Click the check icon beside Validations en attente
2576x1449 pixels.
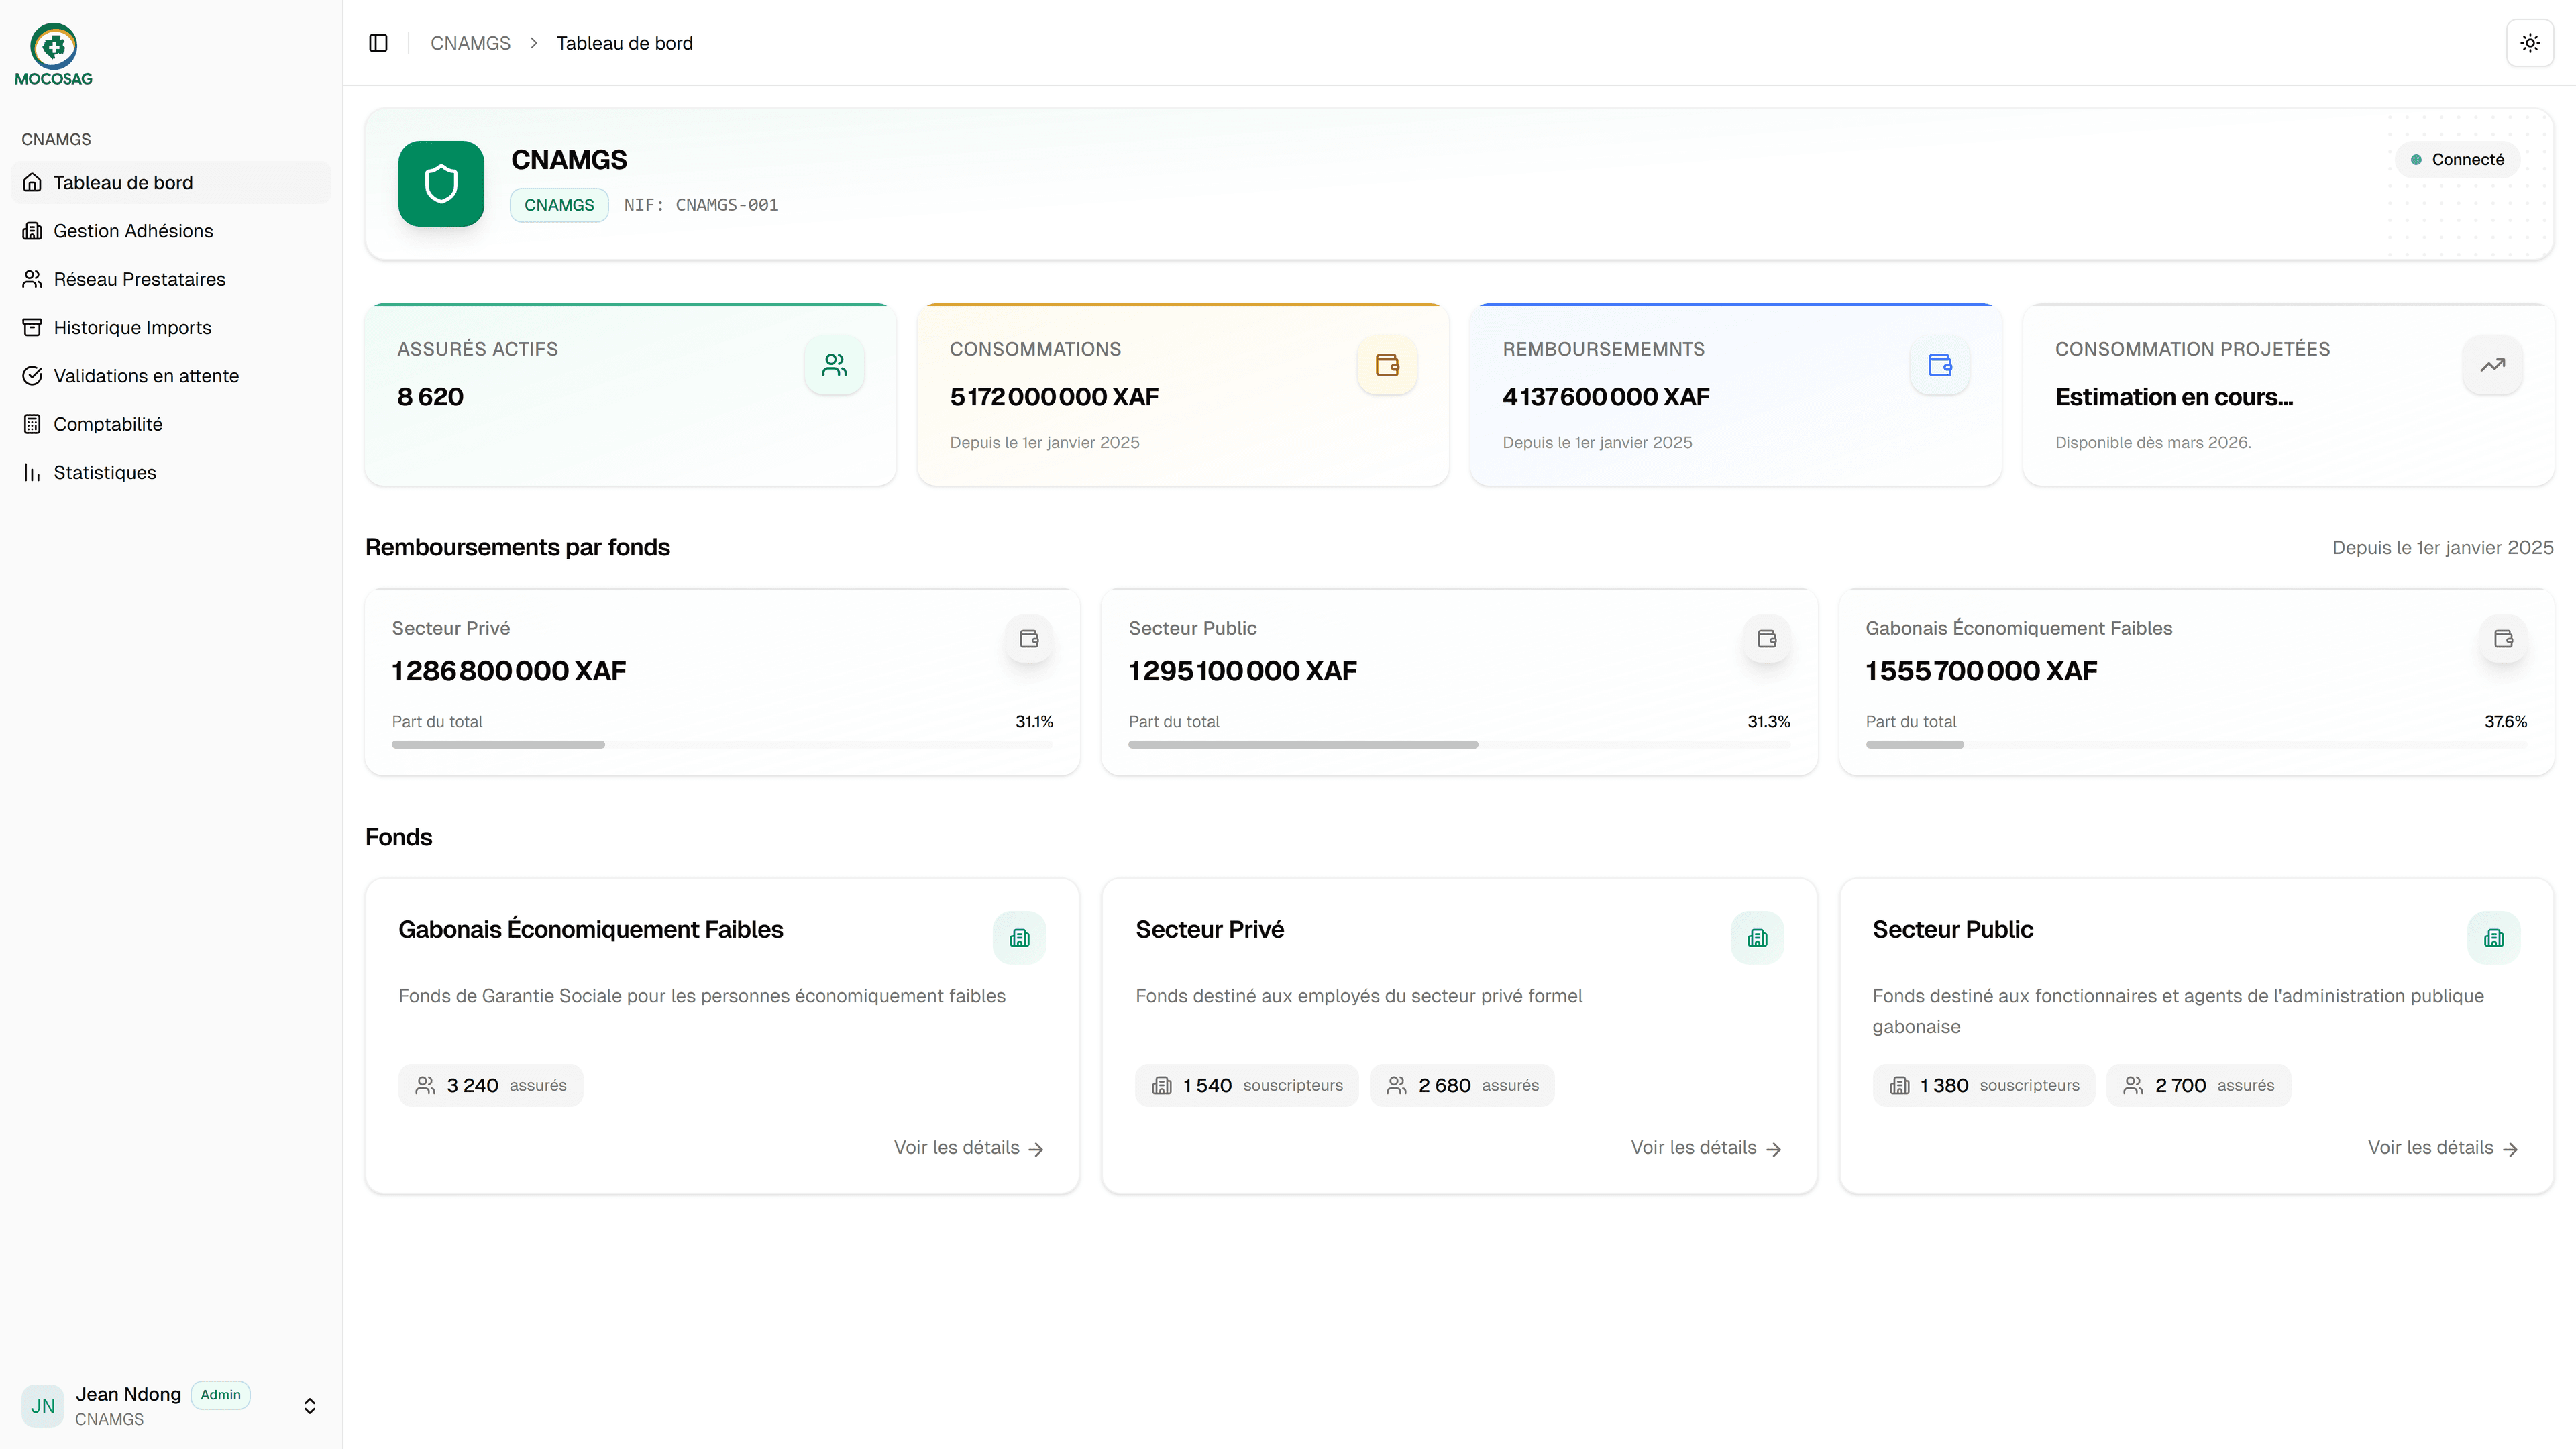point(32,376)
